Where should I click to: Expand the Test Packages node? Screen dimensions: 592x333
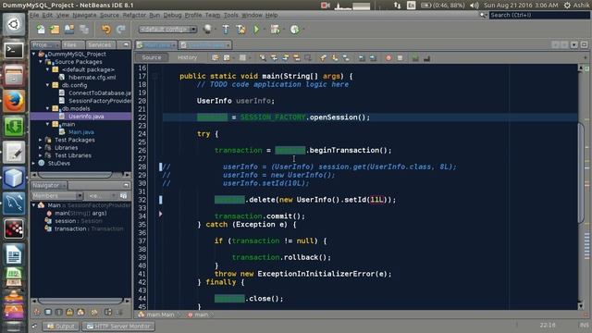pyautogui.click(x=41, y=140)
